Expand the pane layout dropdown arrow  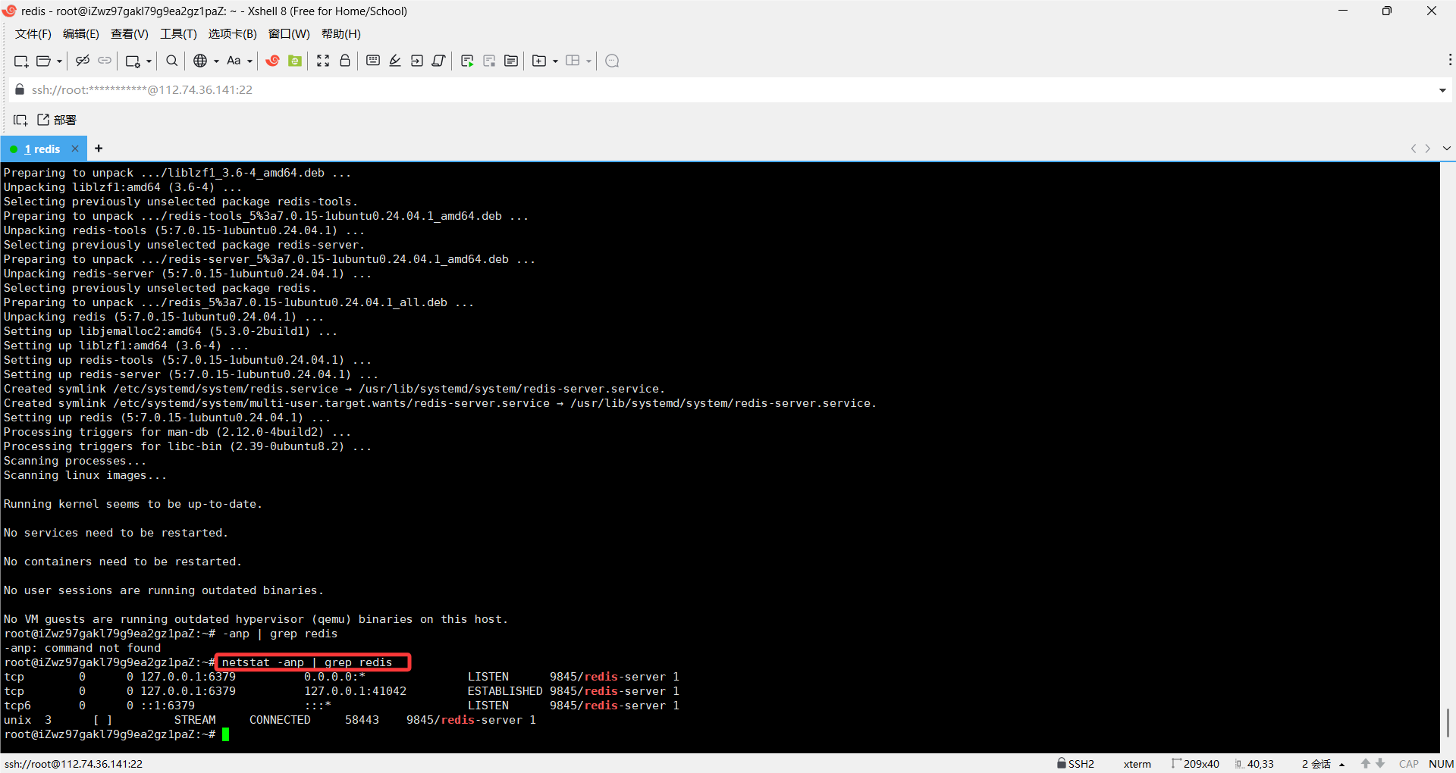click(588, 61)
